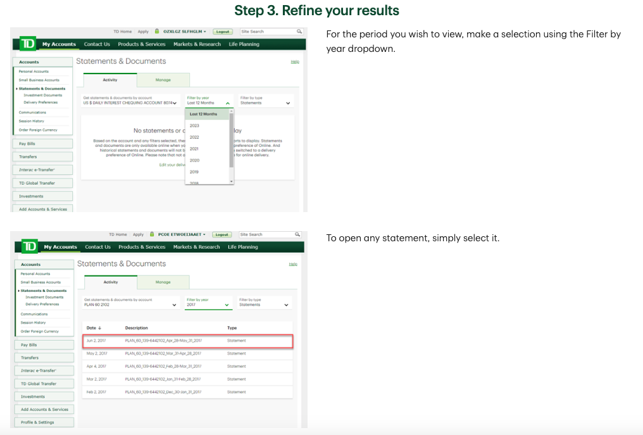
Task: Open TD Global Transfer in bottom screenshot's sidebar
Action: pos(44,384)
